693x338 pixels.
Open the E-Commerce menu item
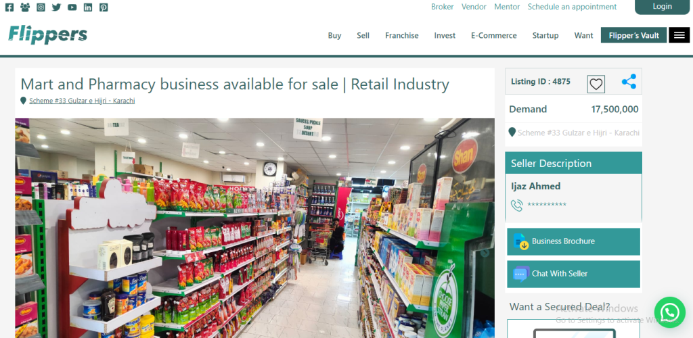click(493, 35)
